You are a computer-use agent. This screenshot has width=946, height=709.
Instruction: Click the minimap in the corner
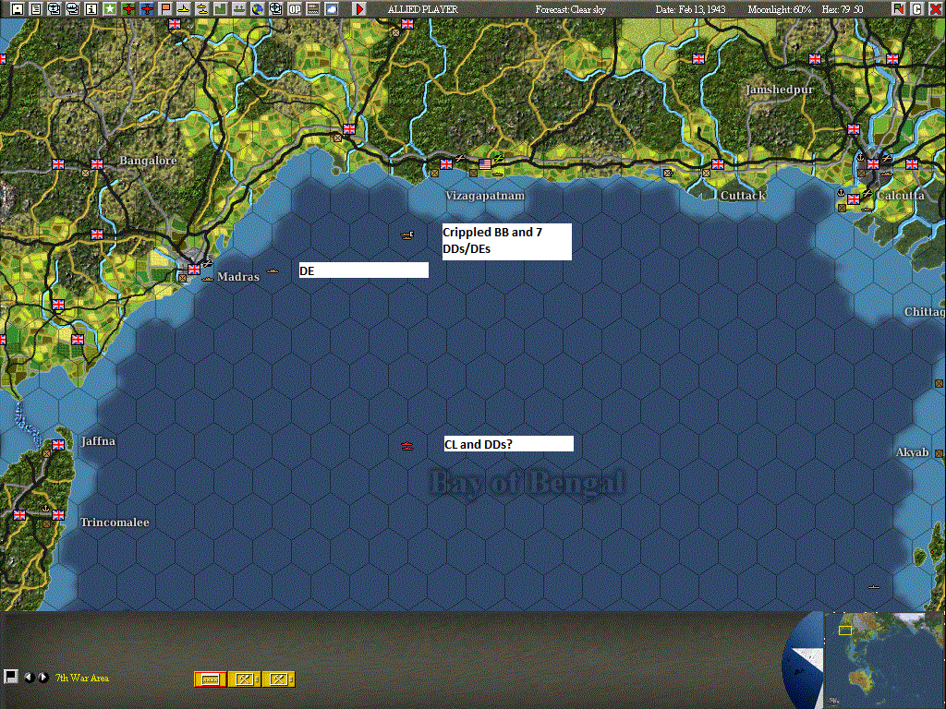pos(884,660)
